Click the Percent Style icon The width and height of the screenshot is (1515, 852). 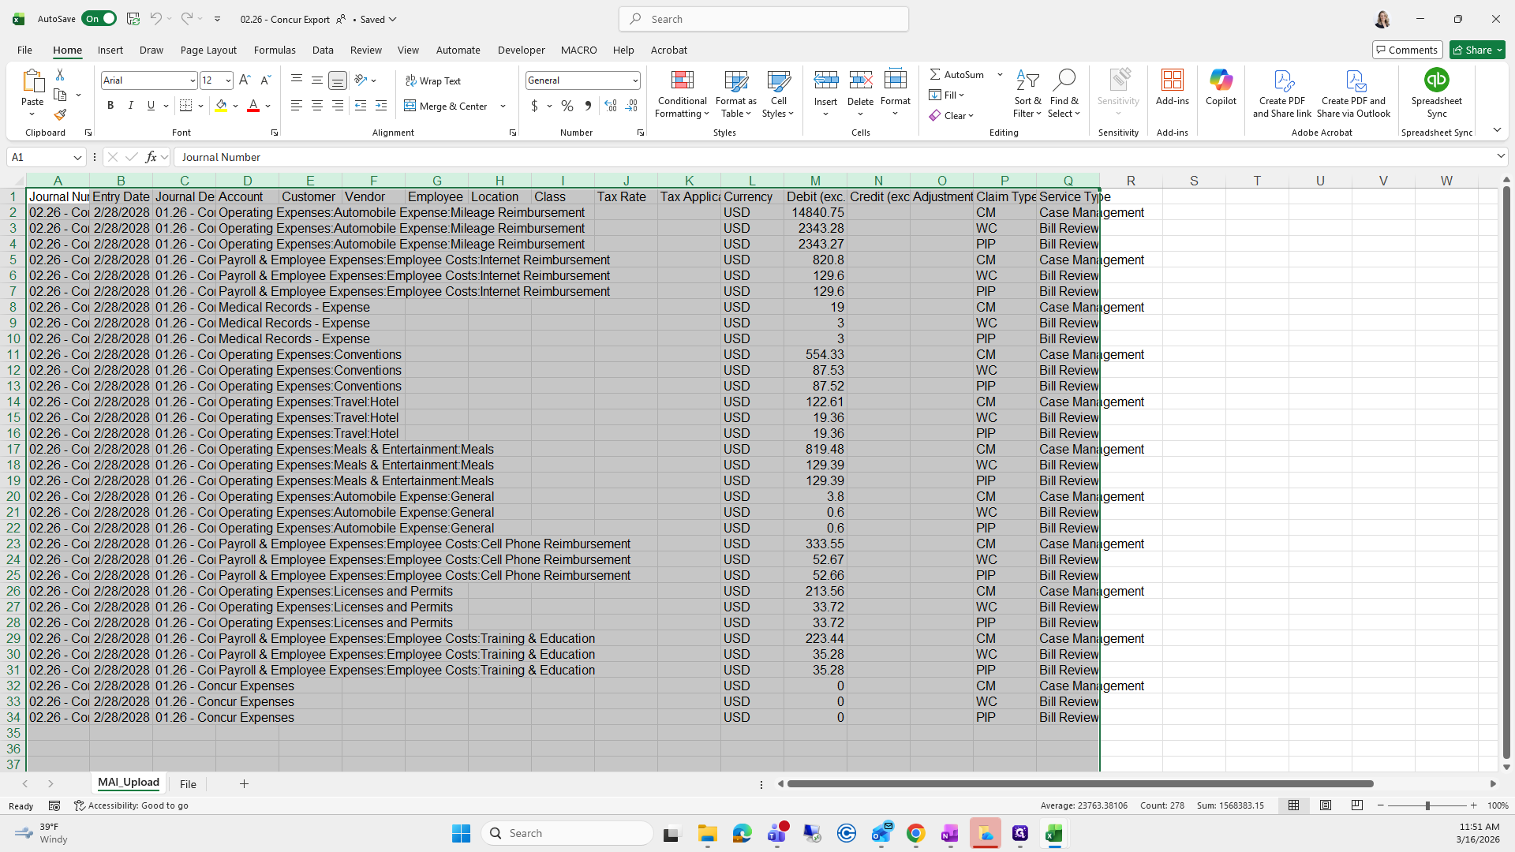click(x=567, y=106)
